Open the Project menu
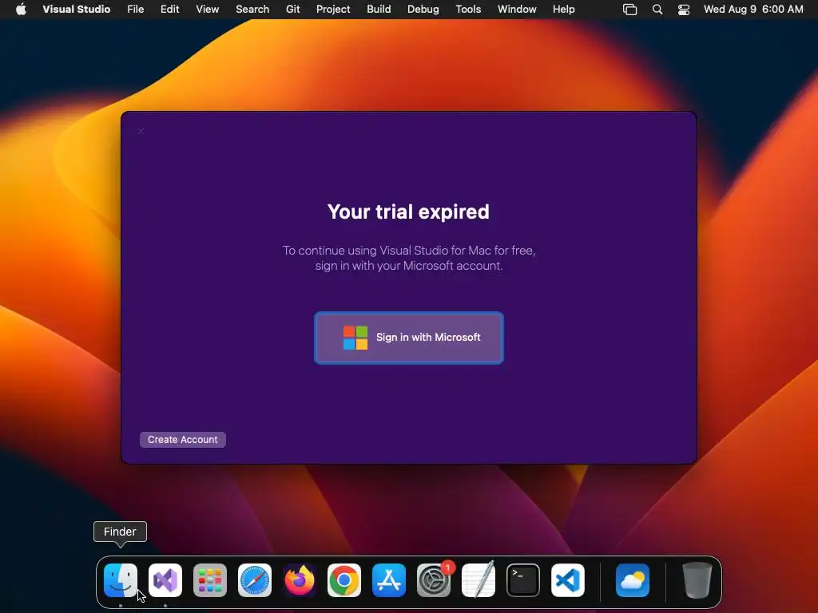 (333, 10)
